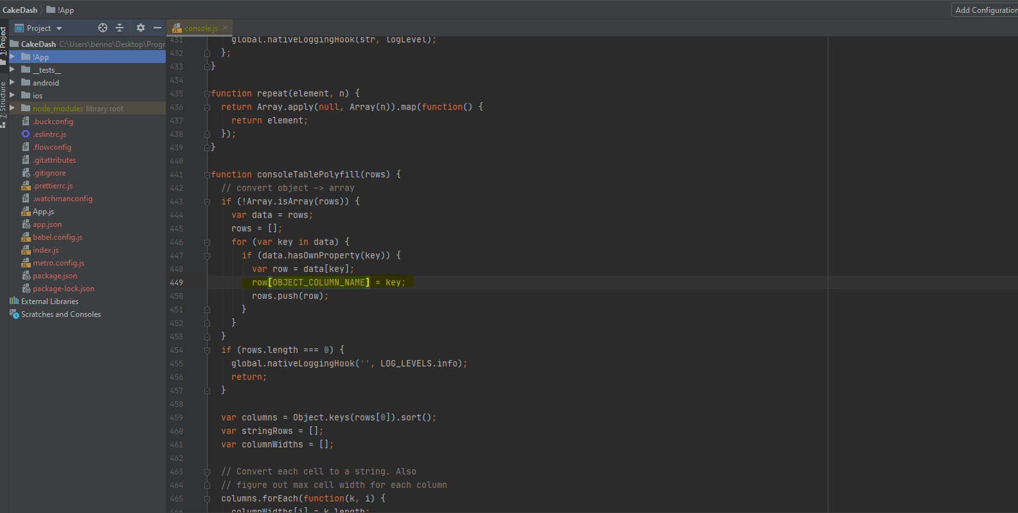Click the .flowconfig file icon
The width and height of the screenshot is (1018, 513).
[x=26, y=147]
